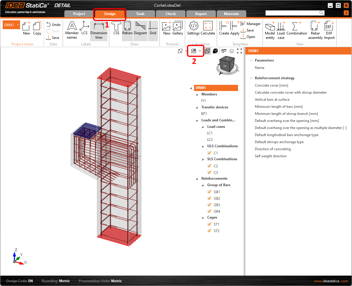This screenshot has height=286, width=352.
Task: Open the Report ribbon tab
Action: [201, 14]
